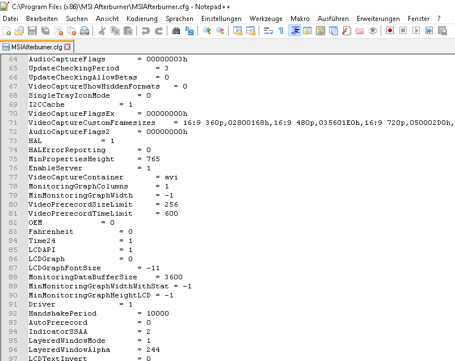This screenshot has width=455, height=361.
Task: Close the current document toolbar icon
Action: (x=58, y=31)
